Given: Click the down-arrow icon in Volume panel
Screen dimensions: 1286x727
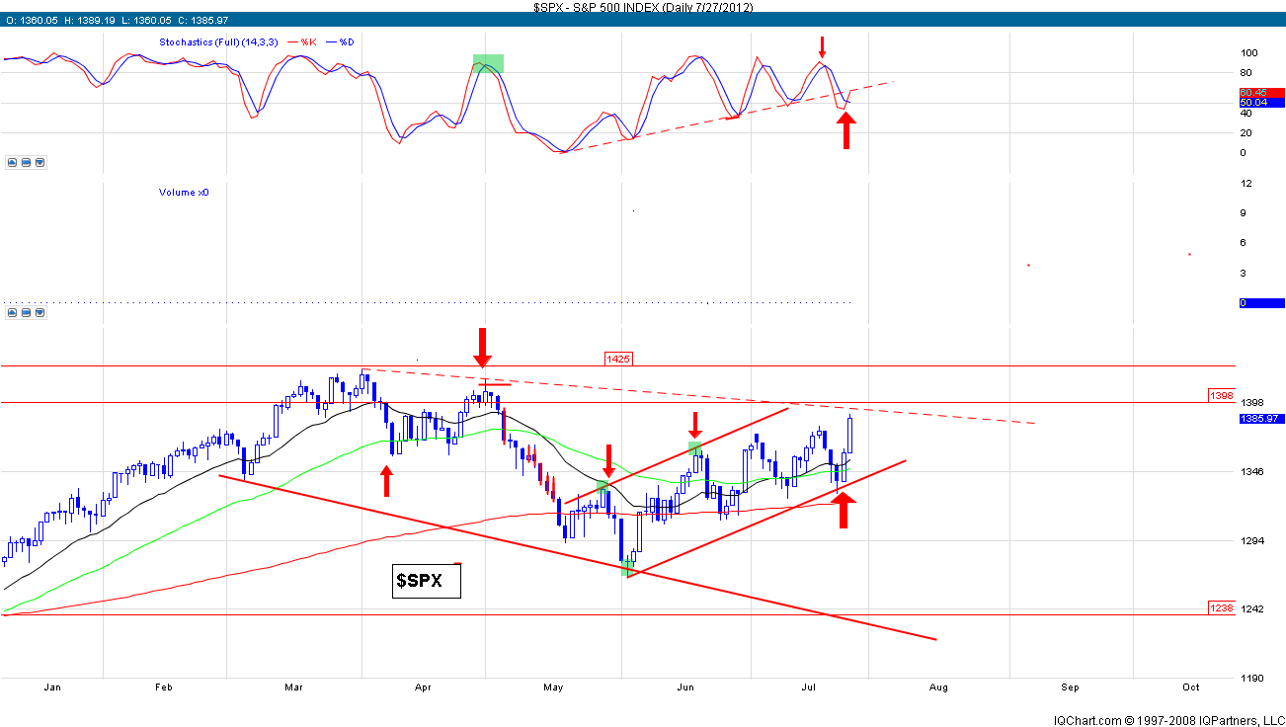Looking at the screenshot, I should (x=40, y=313).
